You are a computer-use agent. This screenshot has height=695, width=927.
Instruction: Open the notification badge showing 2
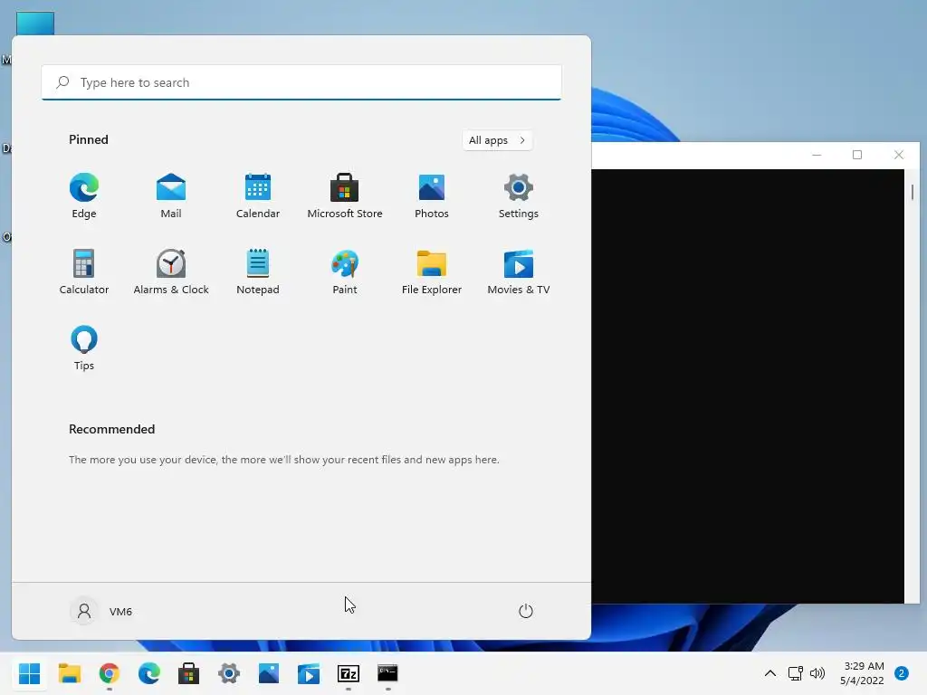click(x=902, y=673)
